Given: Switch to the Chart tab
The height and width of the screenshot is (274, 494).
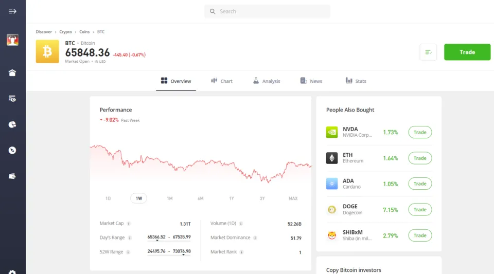Looking at the screenshot, I should click(x=222, y=81).
